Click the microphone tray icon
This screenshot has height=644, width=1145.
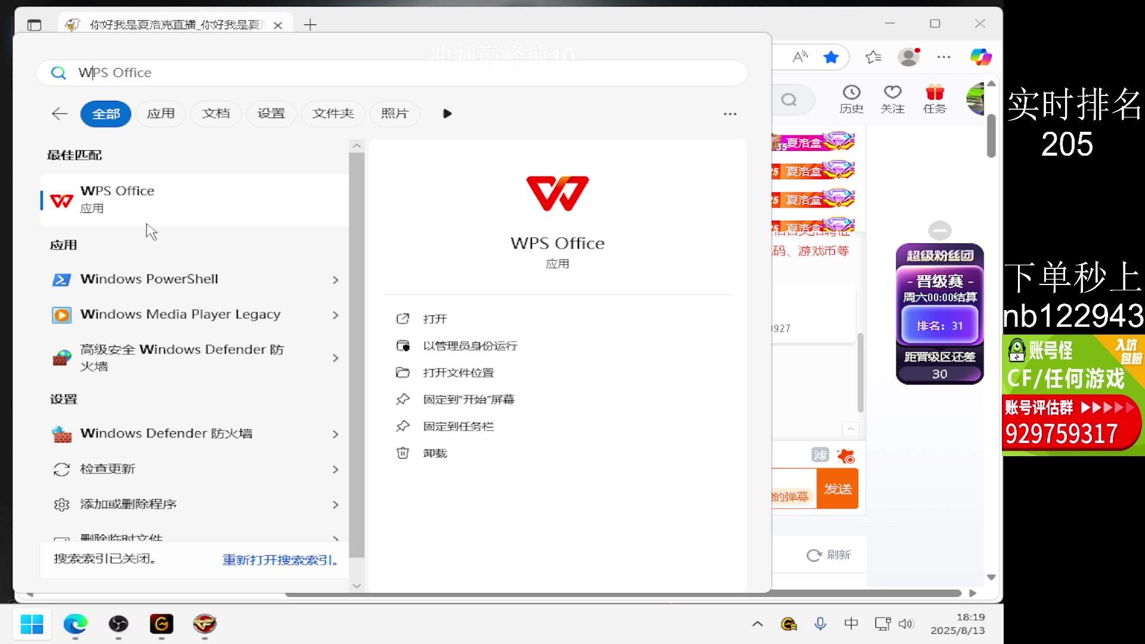coord(821,624)
